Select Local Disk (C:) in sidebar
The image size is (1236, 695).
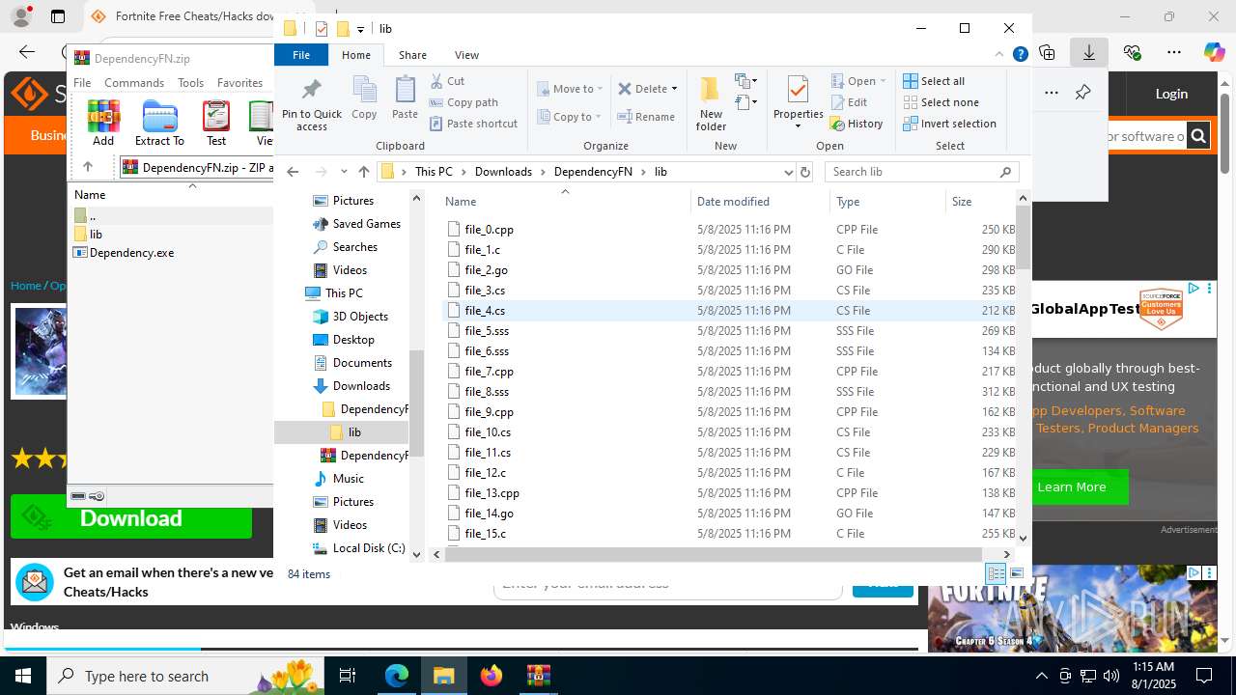(x=368, y=548)
